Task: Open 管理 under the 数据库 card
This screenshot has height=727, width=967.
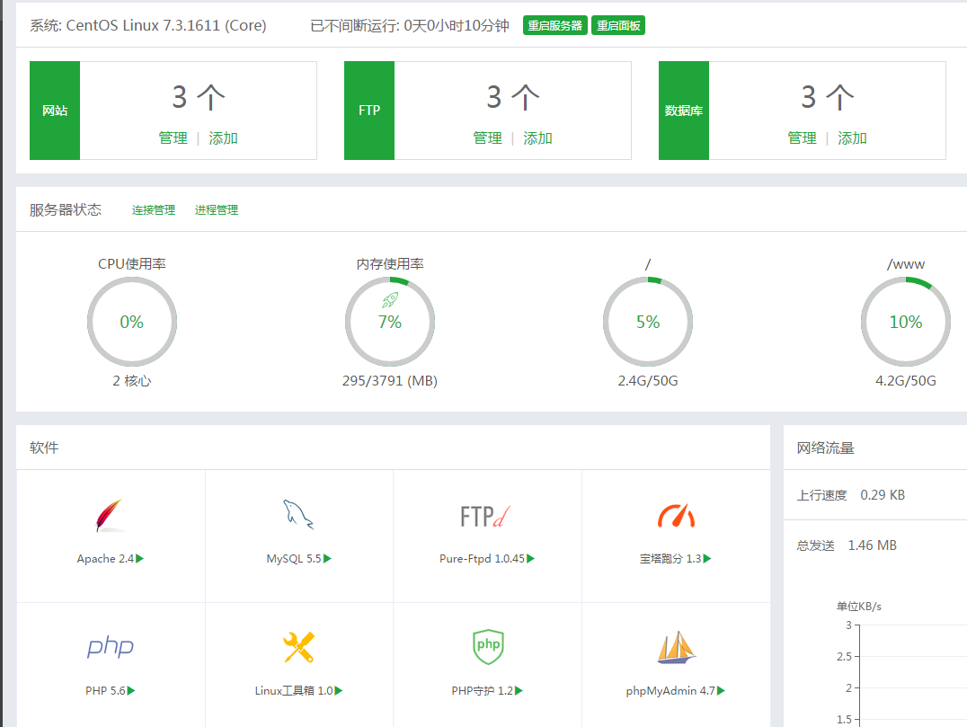Action: (x=802, y=138)
